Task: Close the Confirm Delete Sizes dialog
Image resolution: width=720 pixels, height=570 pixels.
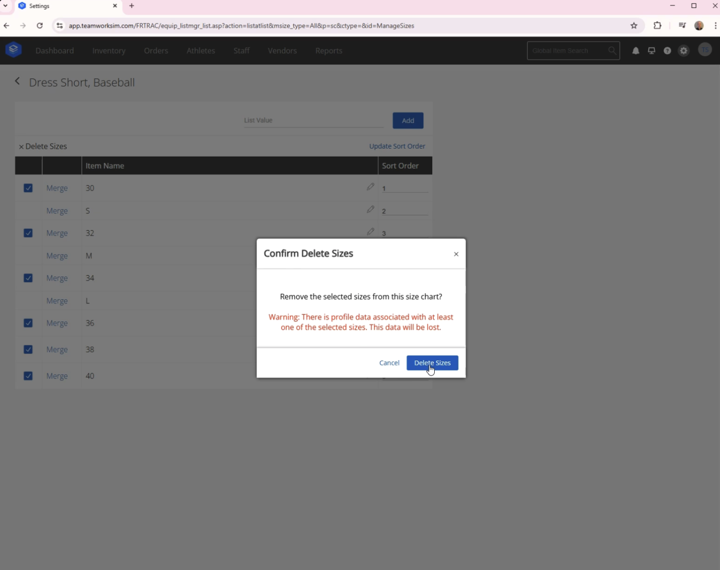Action: point(456,254)
